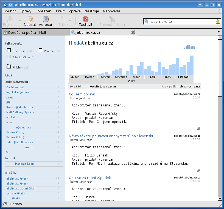Click the Štítek tag icon
224x209 pixels.
tap(63, 19)
